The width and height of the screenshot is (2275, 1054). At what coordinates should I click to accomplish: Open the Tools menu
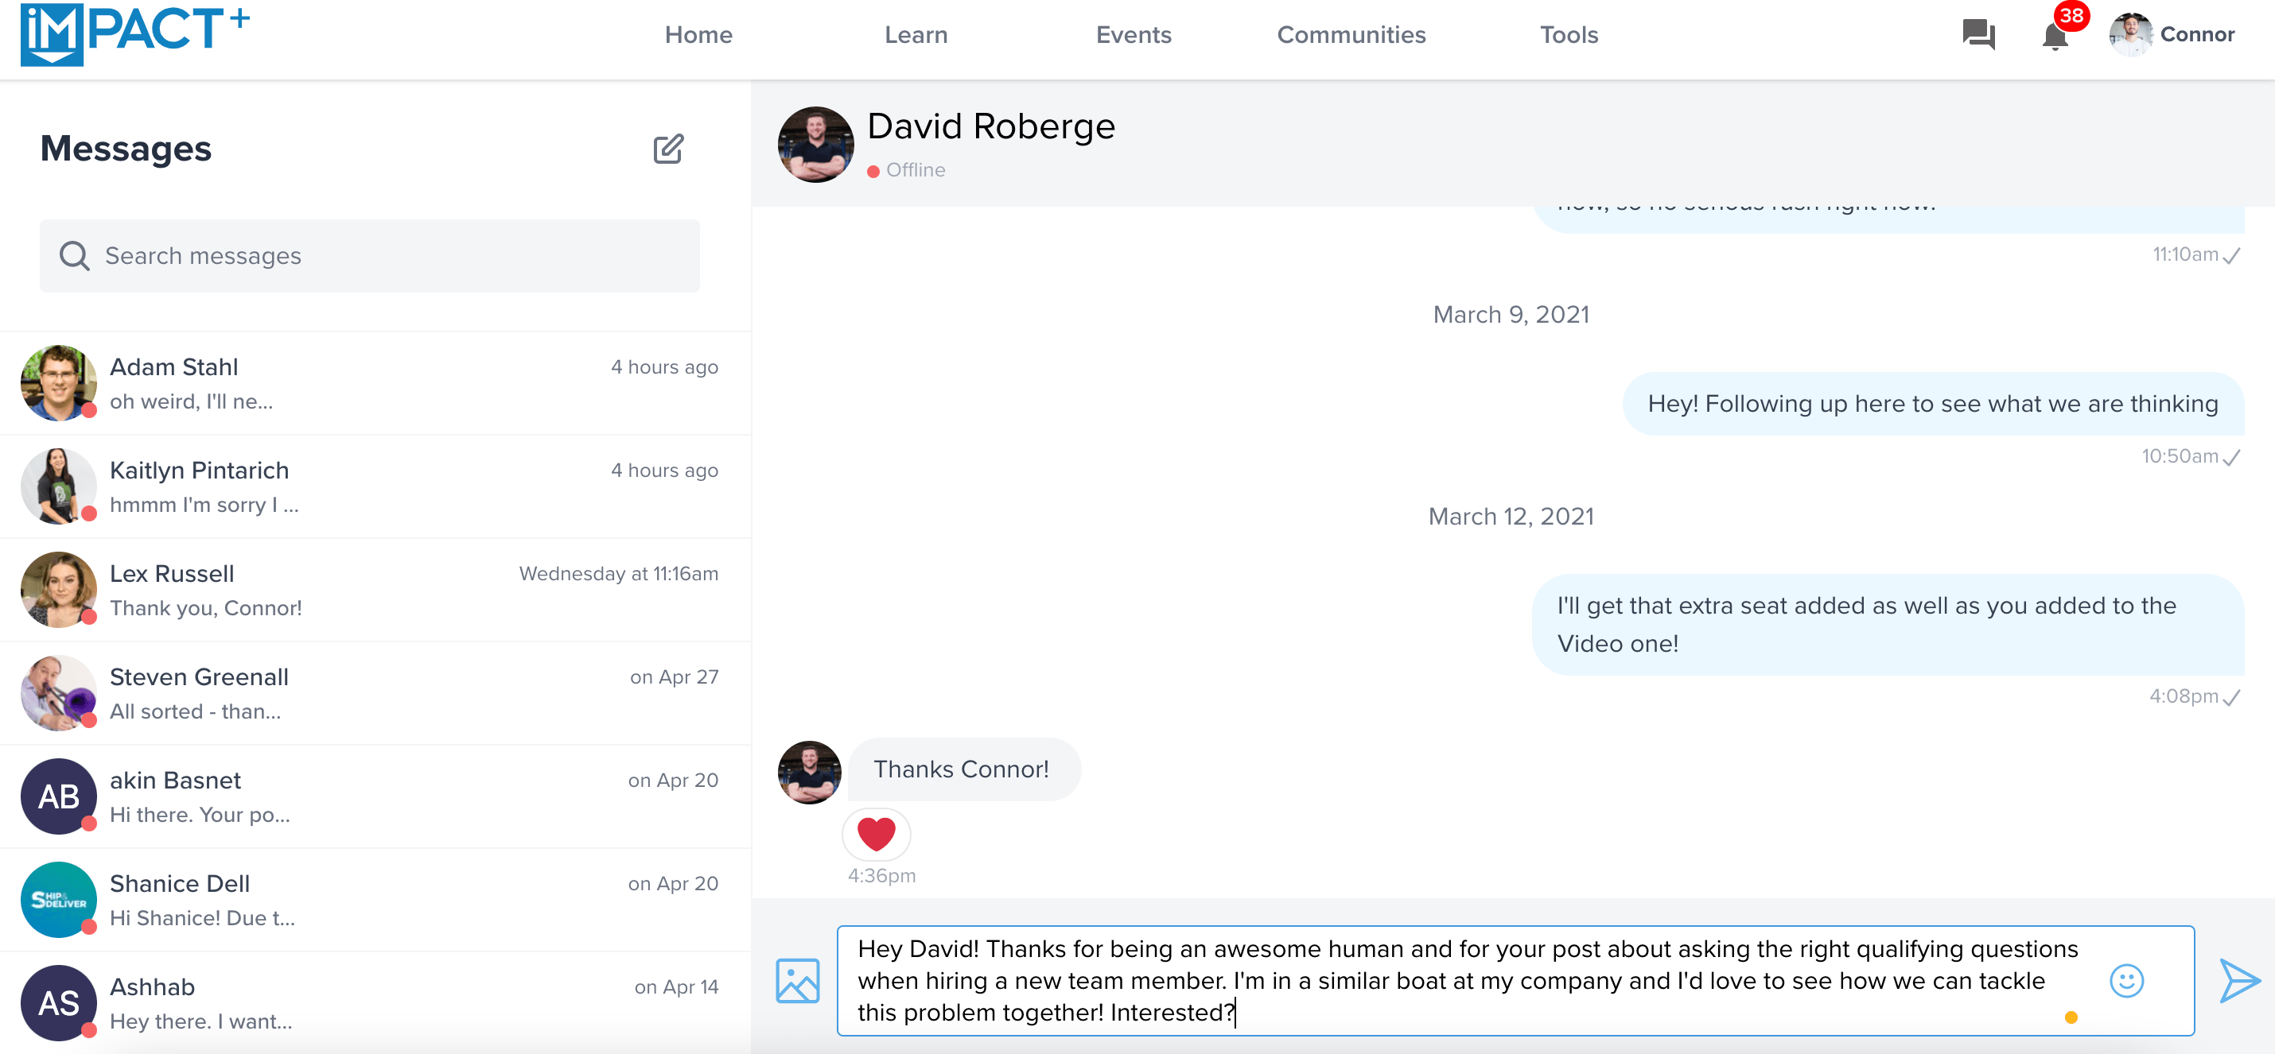click(1569, 34)
